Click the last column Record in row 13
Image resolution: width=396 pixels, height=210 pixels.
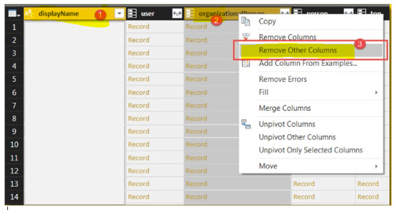point(368,184)
